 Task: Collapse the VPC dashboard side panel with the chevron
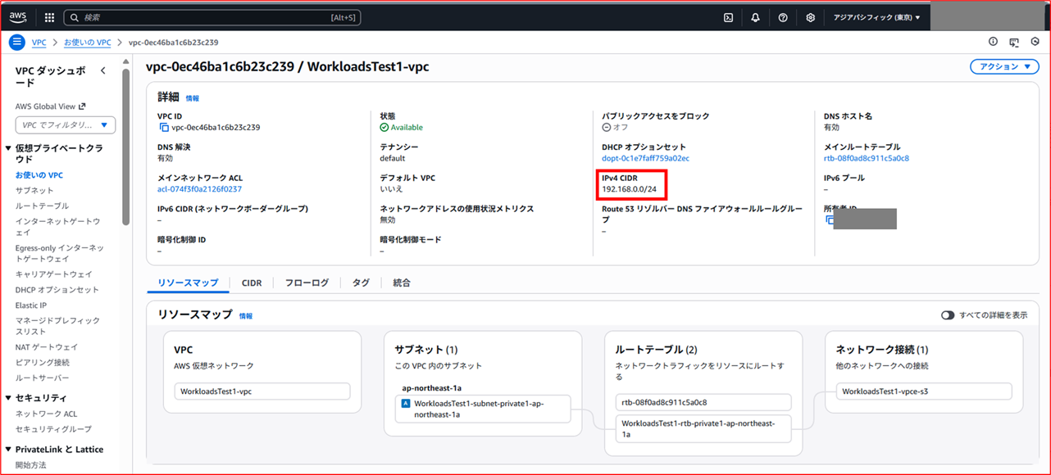(x=103, y=70)
